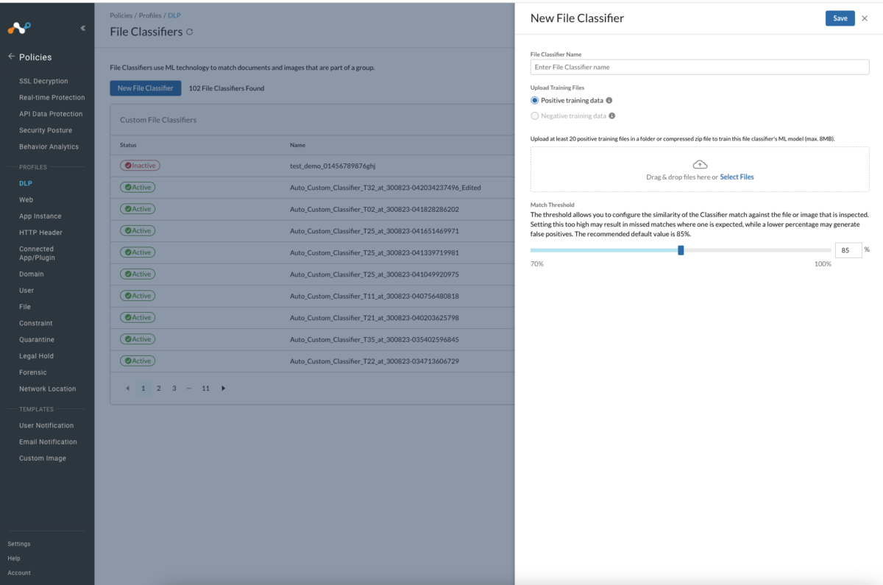Click info icon next to Negative training data
Screen dimensions: 883x585
tap(612, 116)
